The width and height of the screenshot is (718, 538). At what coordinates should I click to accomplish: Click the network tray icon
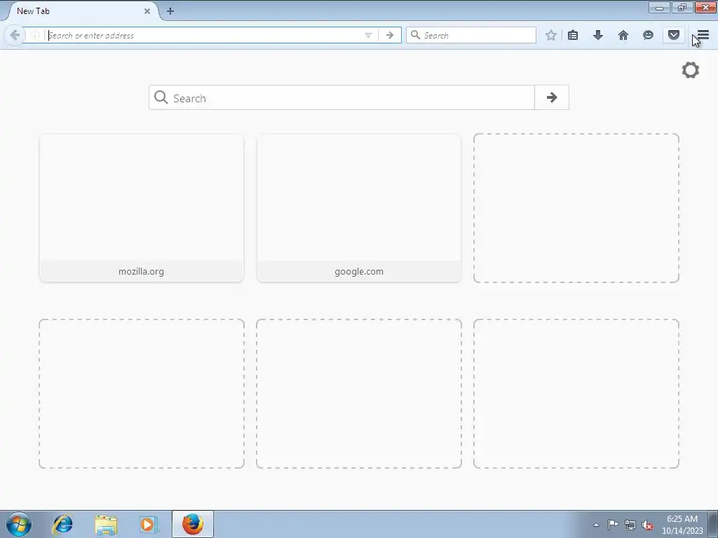coord(630,525)
